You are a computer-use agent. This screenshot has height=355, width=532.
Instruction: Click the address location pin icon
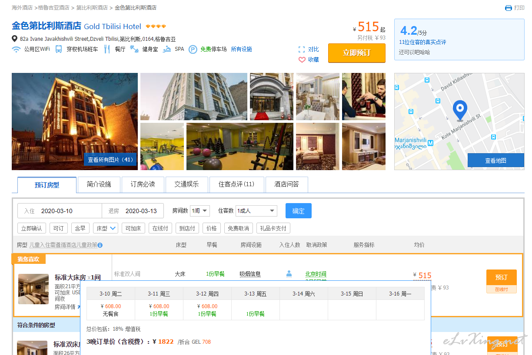coord(15,39)
